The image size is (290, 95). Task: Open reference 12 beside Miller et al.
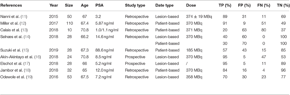point(23,23)
